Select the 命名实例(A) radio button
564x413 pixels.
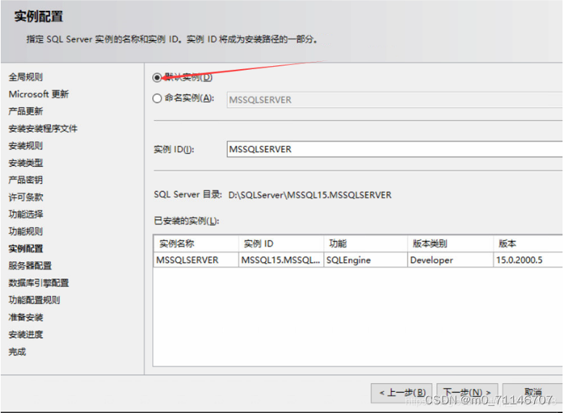click(x=157, y=98)
